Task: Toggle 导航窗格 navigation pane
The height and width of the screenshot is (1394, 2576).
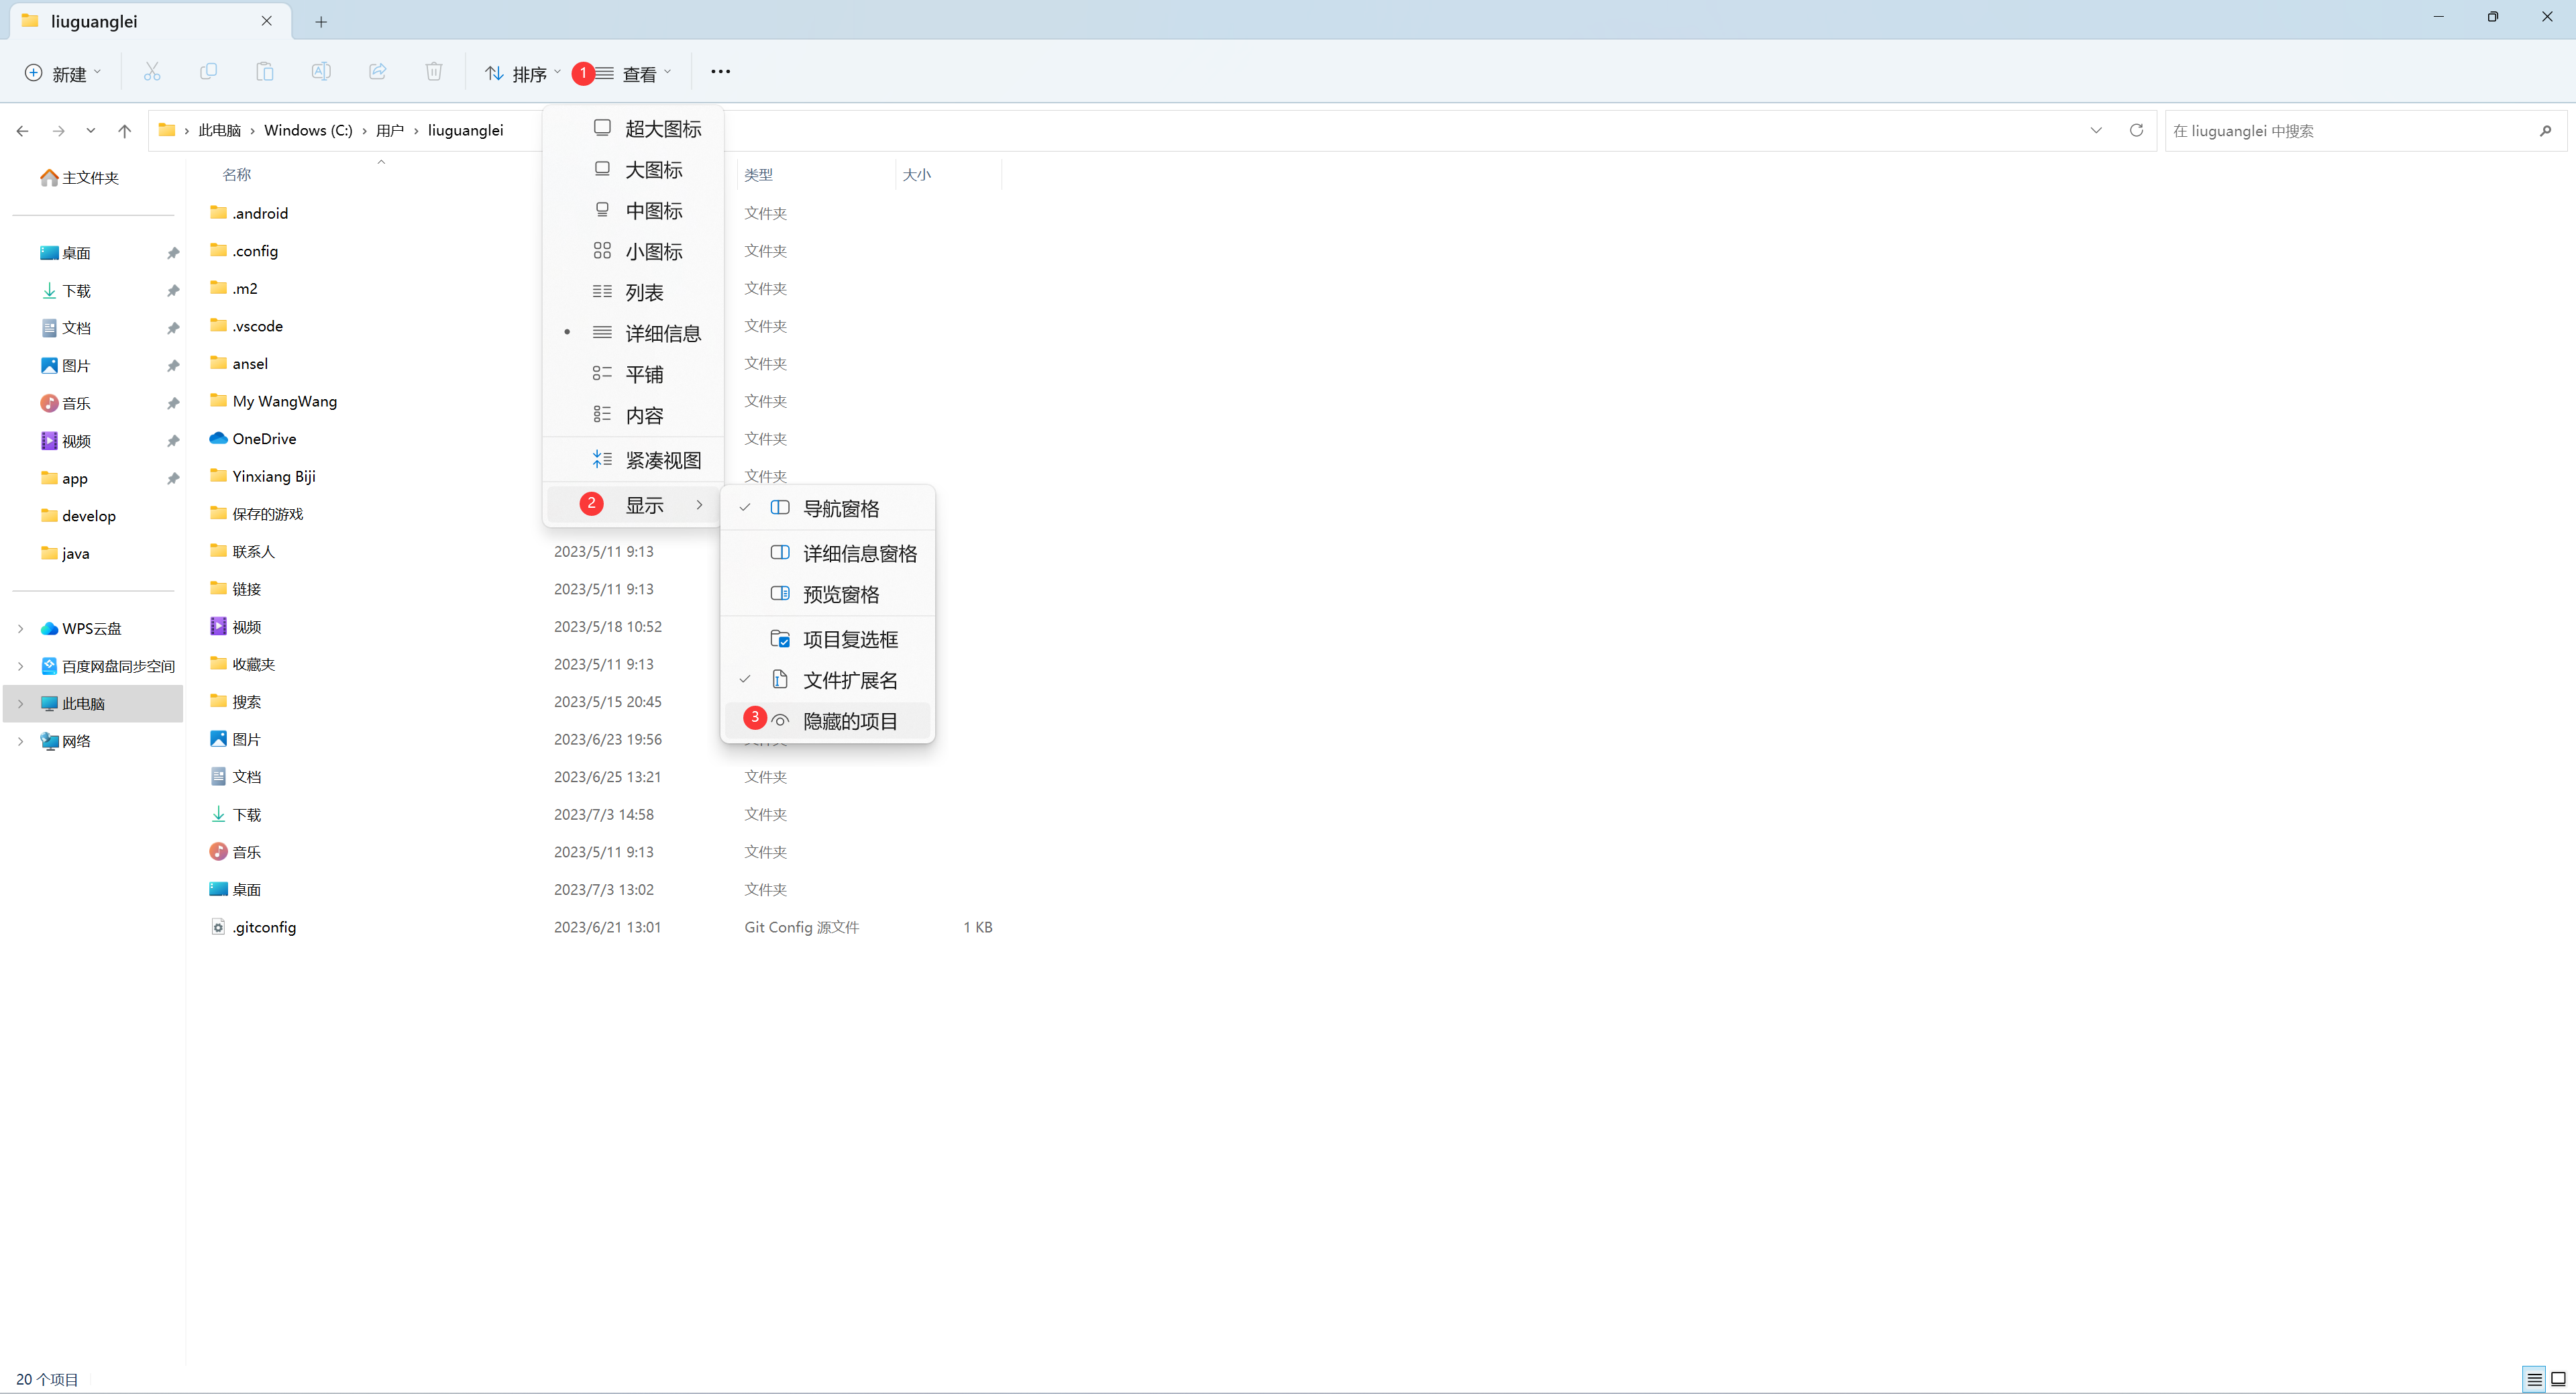Action: 828,508
